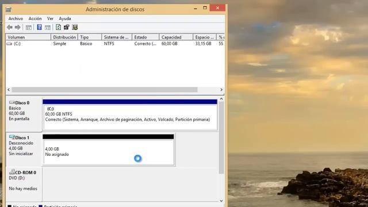Click the Simple cell in volume list
The width and height of the screenshot is (368, 207).
click(x=60, y=44)
